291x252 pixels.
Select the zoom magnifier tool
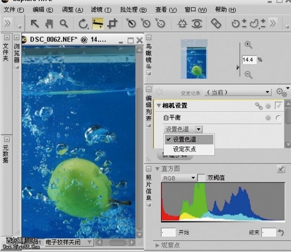[64, 24]
